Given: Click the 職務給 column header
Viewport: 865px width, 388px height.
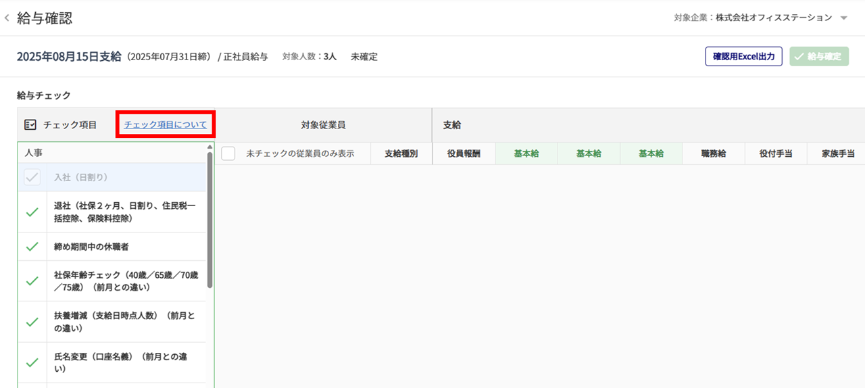Looking at the screenshot, I should (714, 153).
